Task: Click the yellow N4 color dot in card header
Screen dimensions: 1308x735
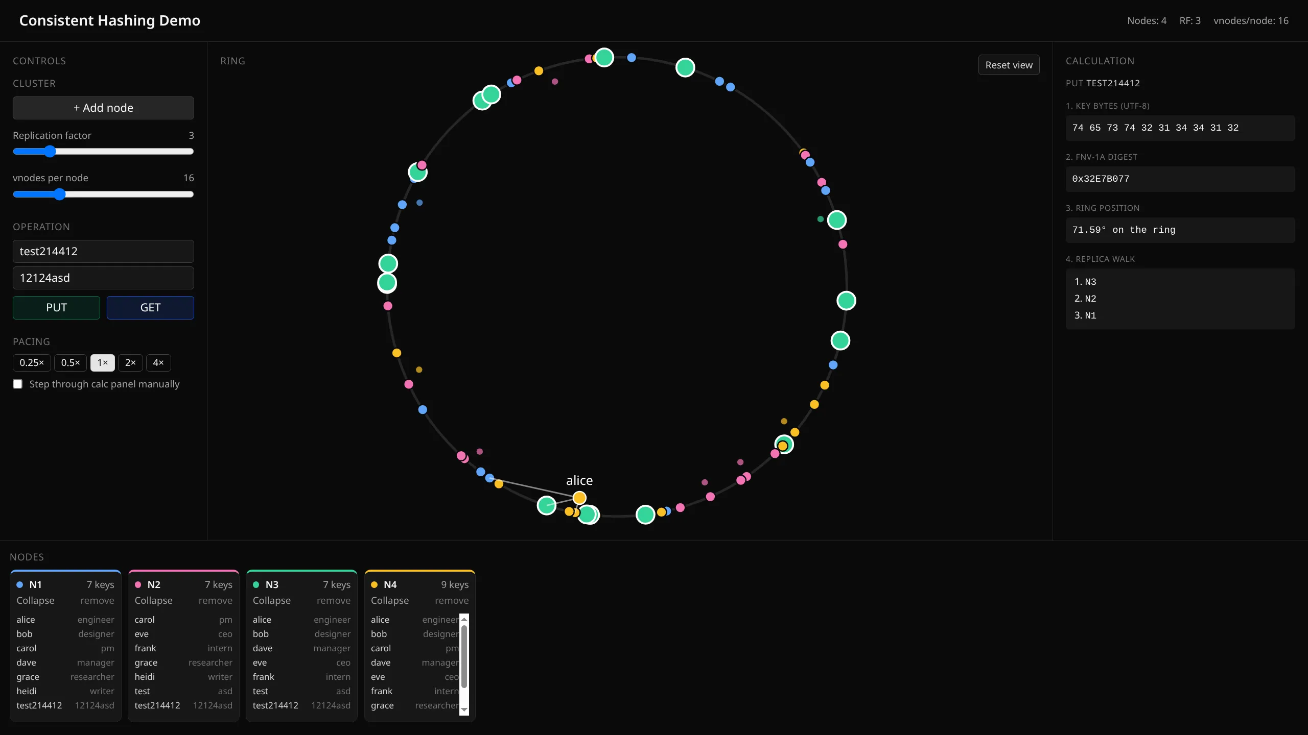Action: point(375,584)
